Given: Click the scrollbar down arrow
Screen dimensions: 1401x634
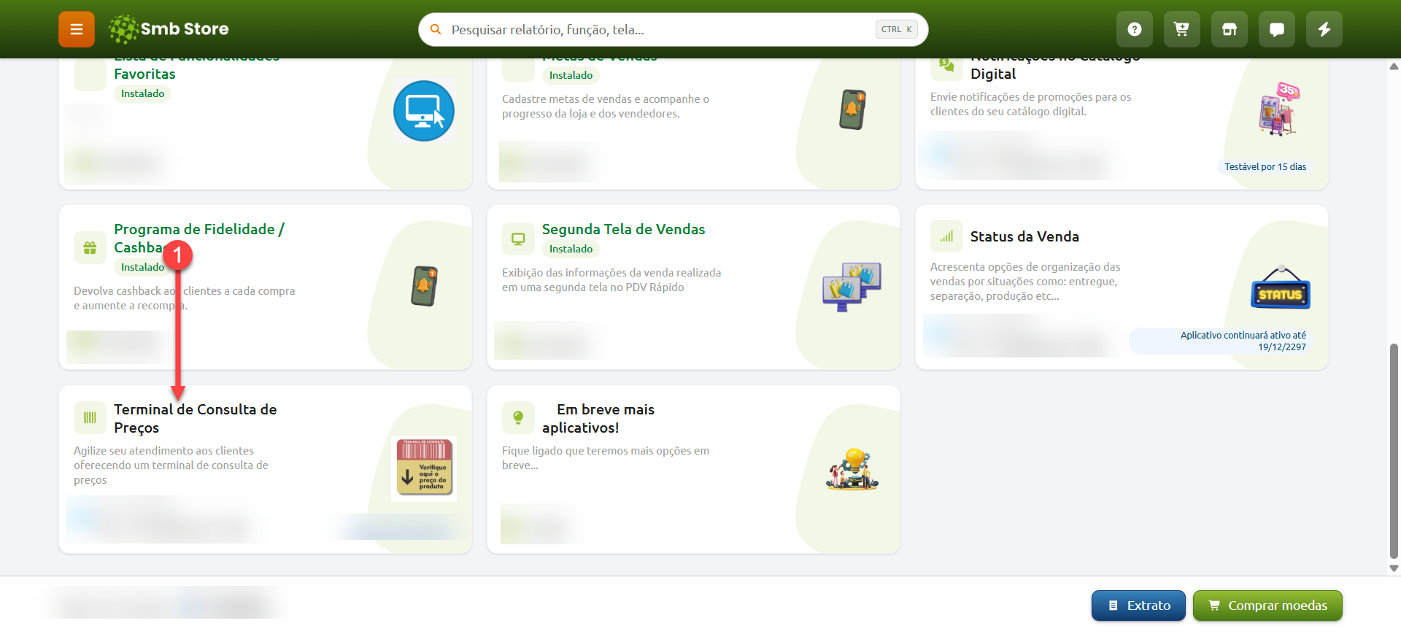Looking at the screenshot, I should tap(1394, 568).
